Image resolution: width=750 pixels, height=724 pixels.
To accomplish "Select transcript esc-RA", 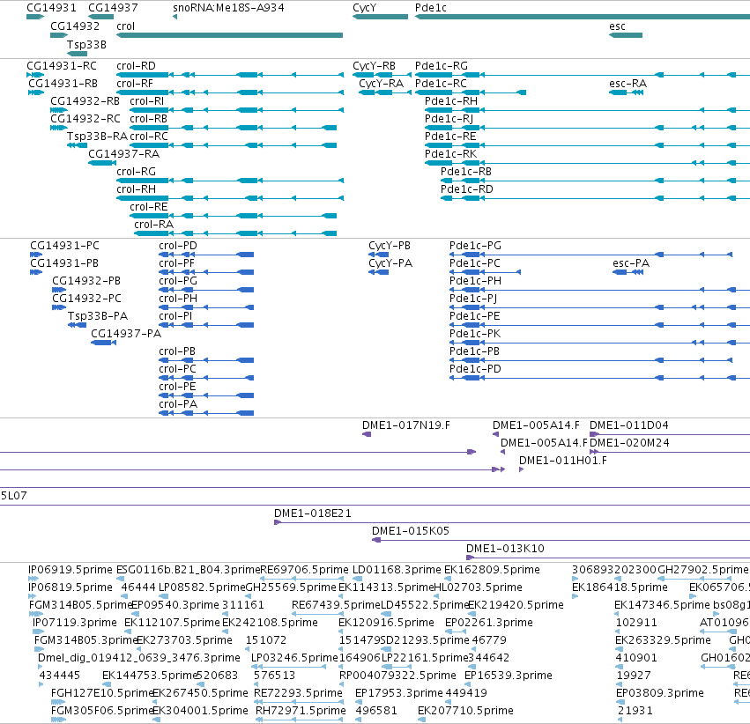I will click(626, 92).
